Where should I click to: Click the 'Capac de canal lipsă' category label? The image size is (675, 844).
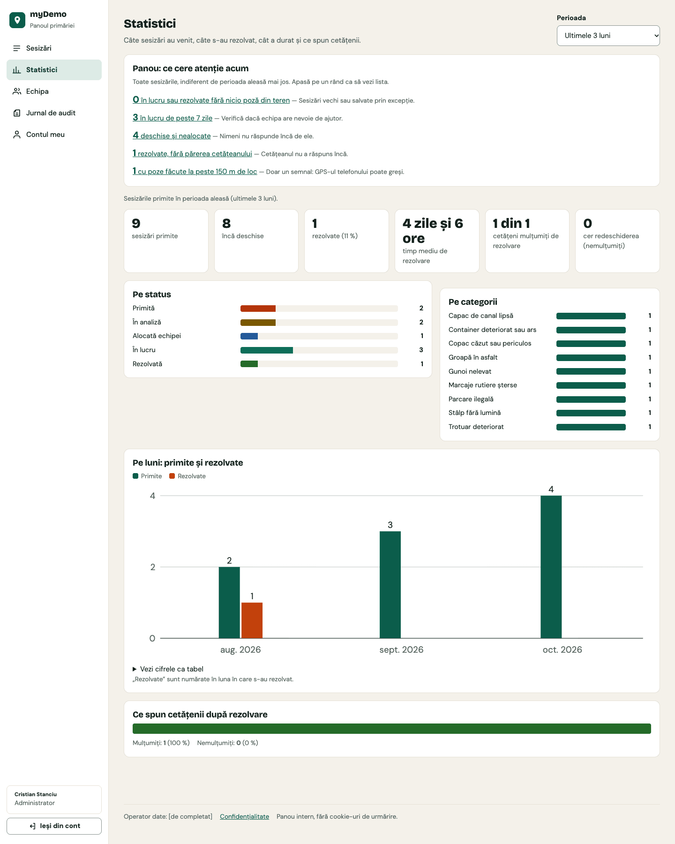point(481,316)
